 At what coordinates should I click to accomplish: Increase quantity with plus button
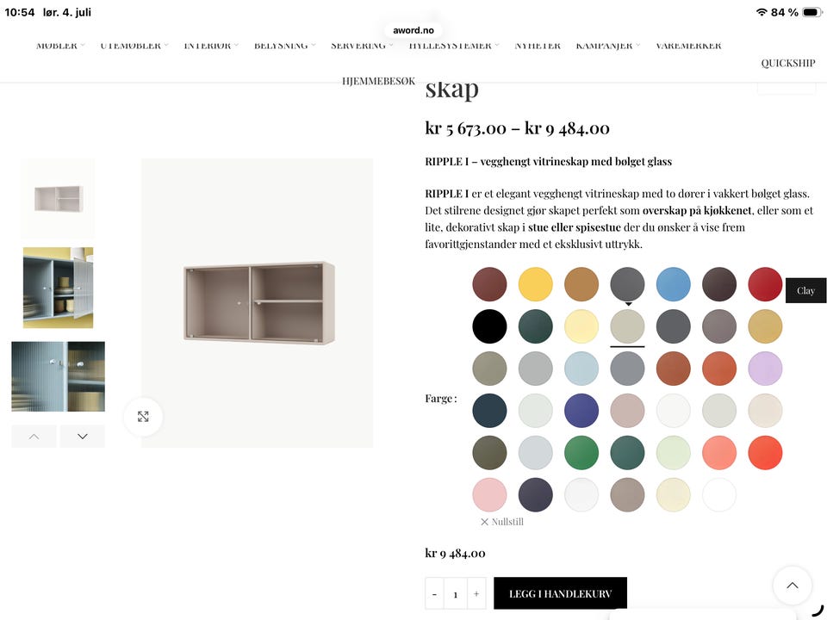click(x=476, y=593)
